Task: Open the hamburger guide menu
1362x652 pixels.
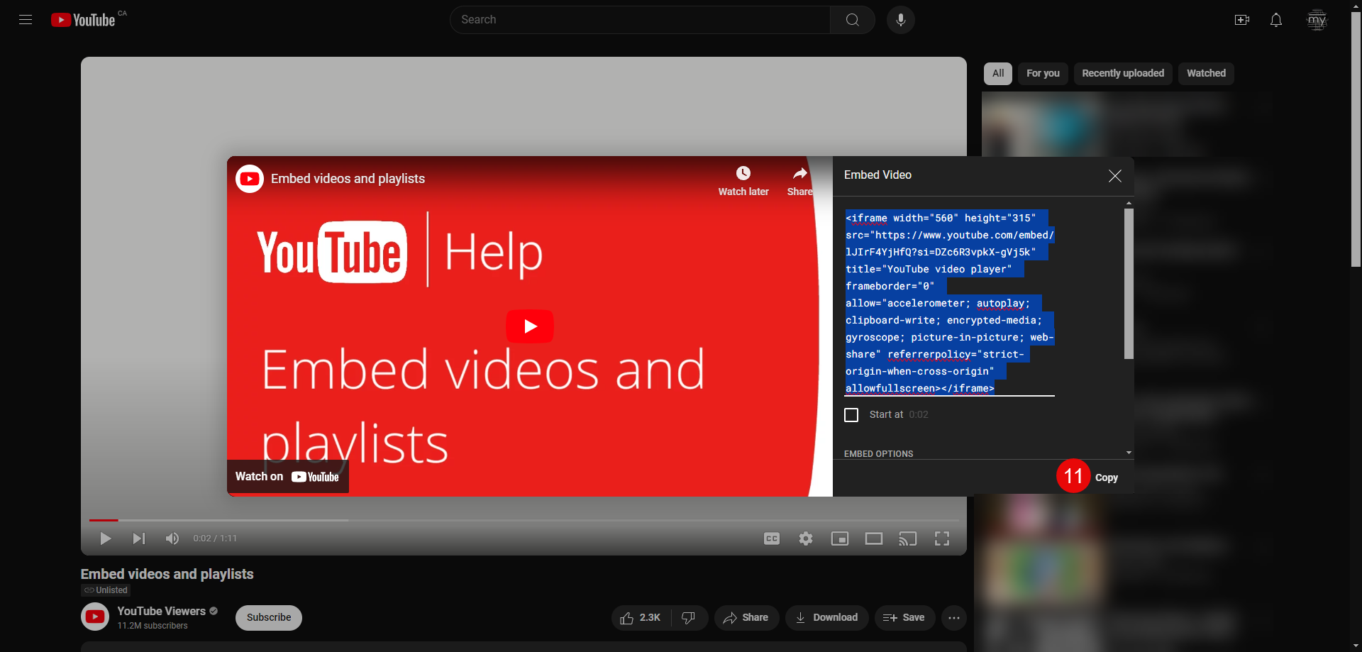Action: 26,20
